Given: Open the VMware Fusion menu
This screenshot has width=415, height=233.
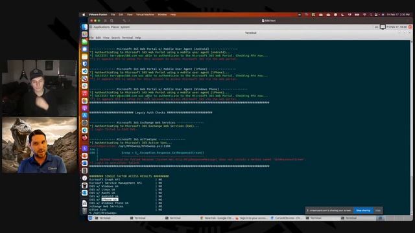Looking at the screenshot, I should (98, 14).
